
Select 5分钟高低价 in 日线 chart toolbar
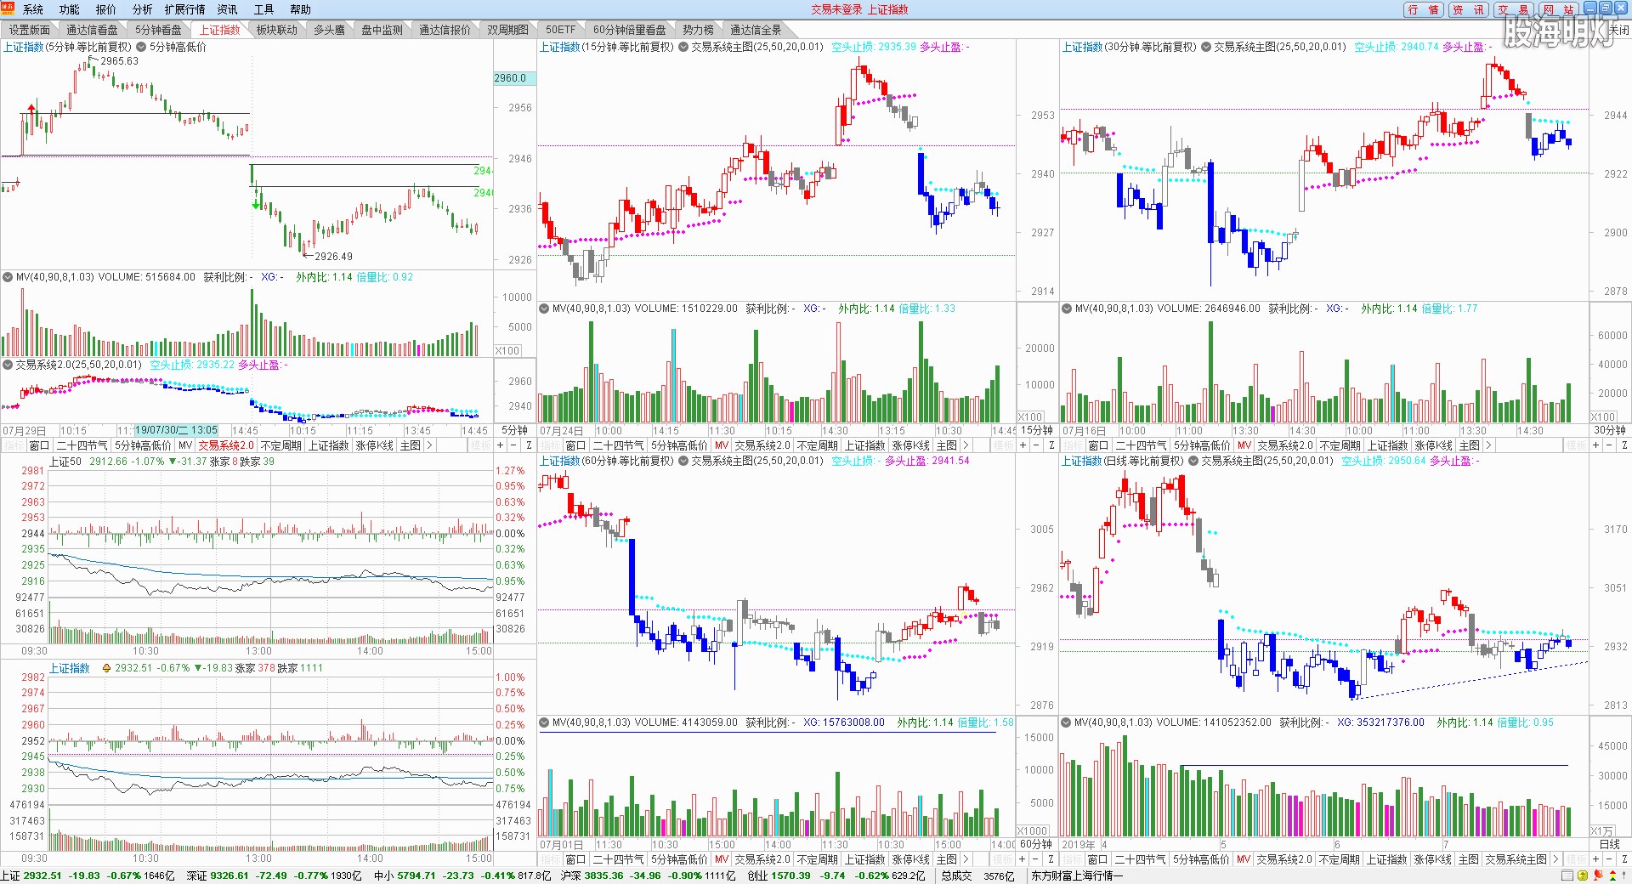(x=1202, y=859)
